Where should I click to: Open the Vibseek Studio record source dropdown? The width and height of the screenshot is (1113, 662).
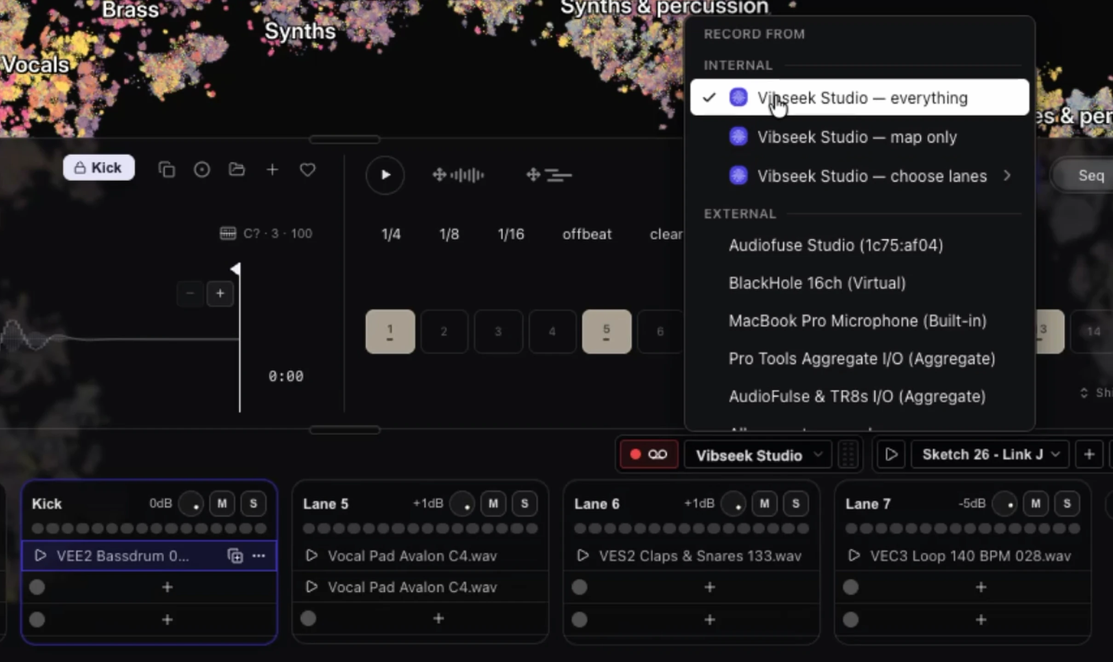coord(758,455)
